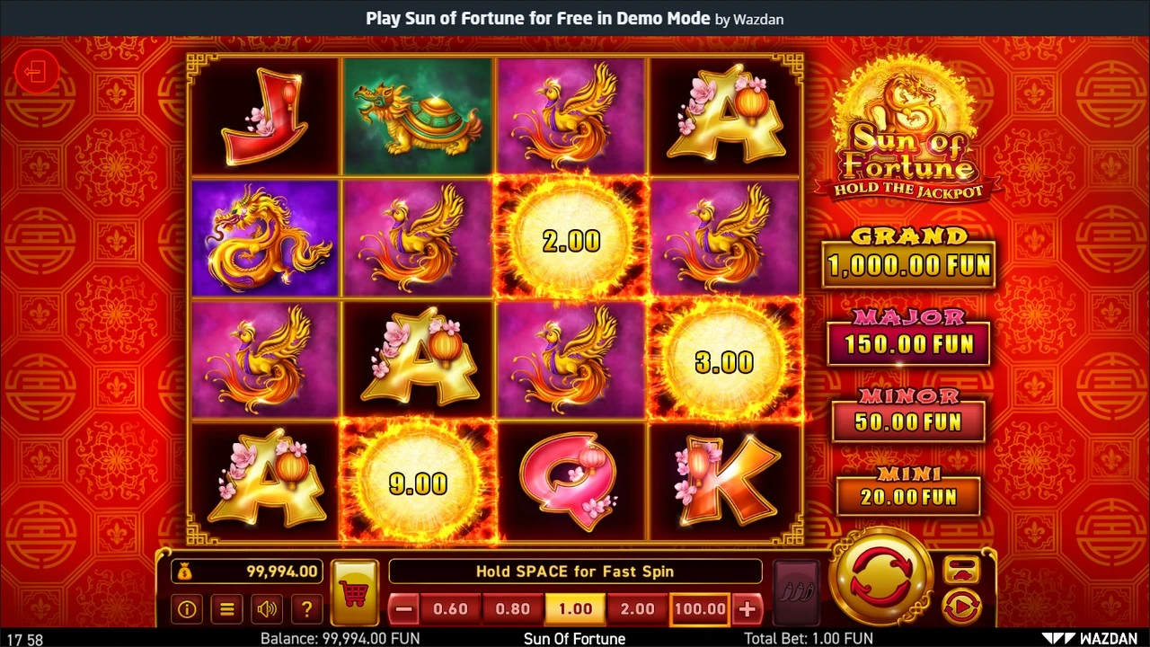Choose the 100.00 bet value
The image size is (1150, 647).
(700, 609)
